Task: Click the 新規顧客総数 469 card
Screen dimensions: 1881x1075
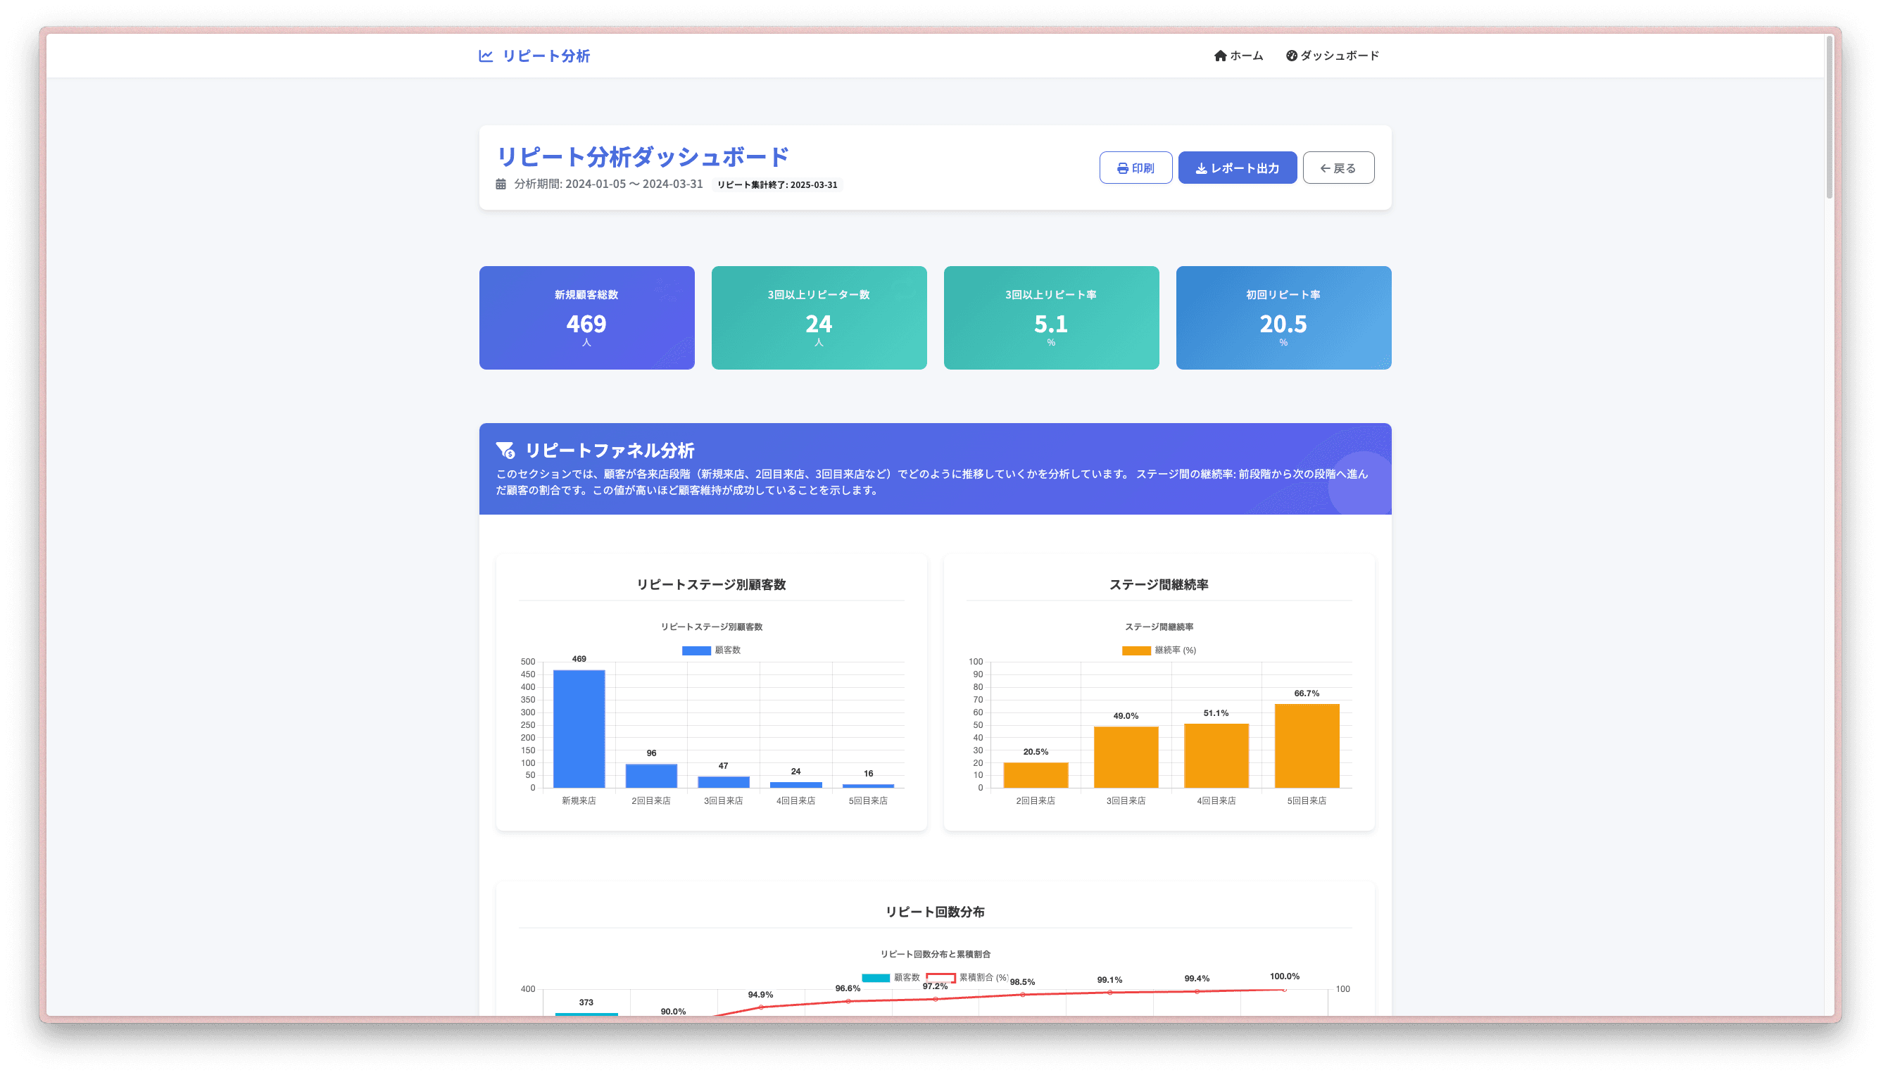Action: [x=587, y=318]
